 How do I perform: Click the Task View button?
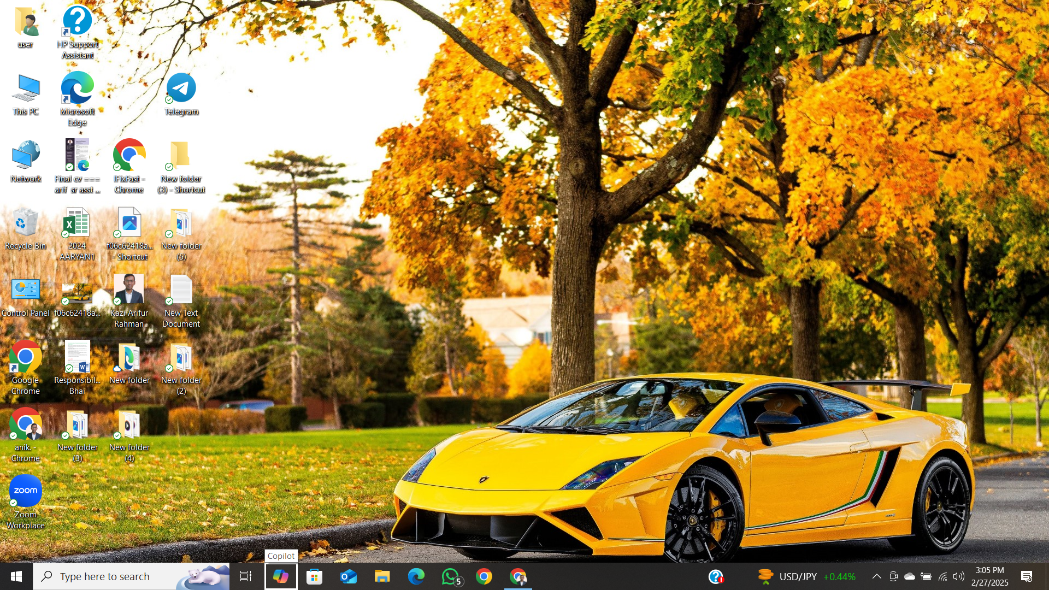pyautogui.click(x=246, y=577)
